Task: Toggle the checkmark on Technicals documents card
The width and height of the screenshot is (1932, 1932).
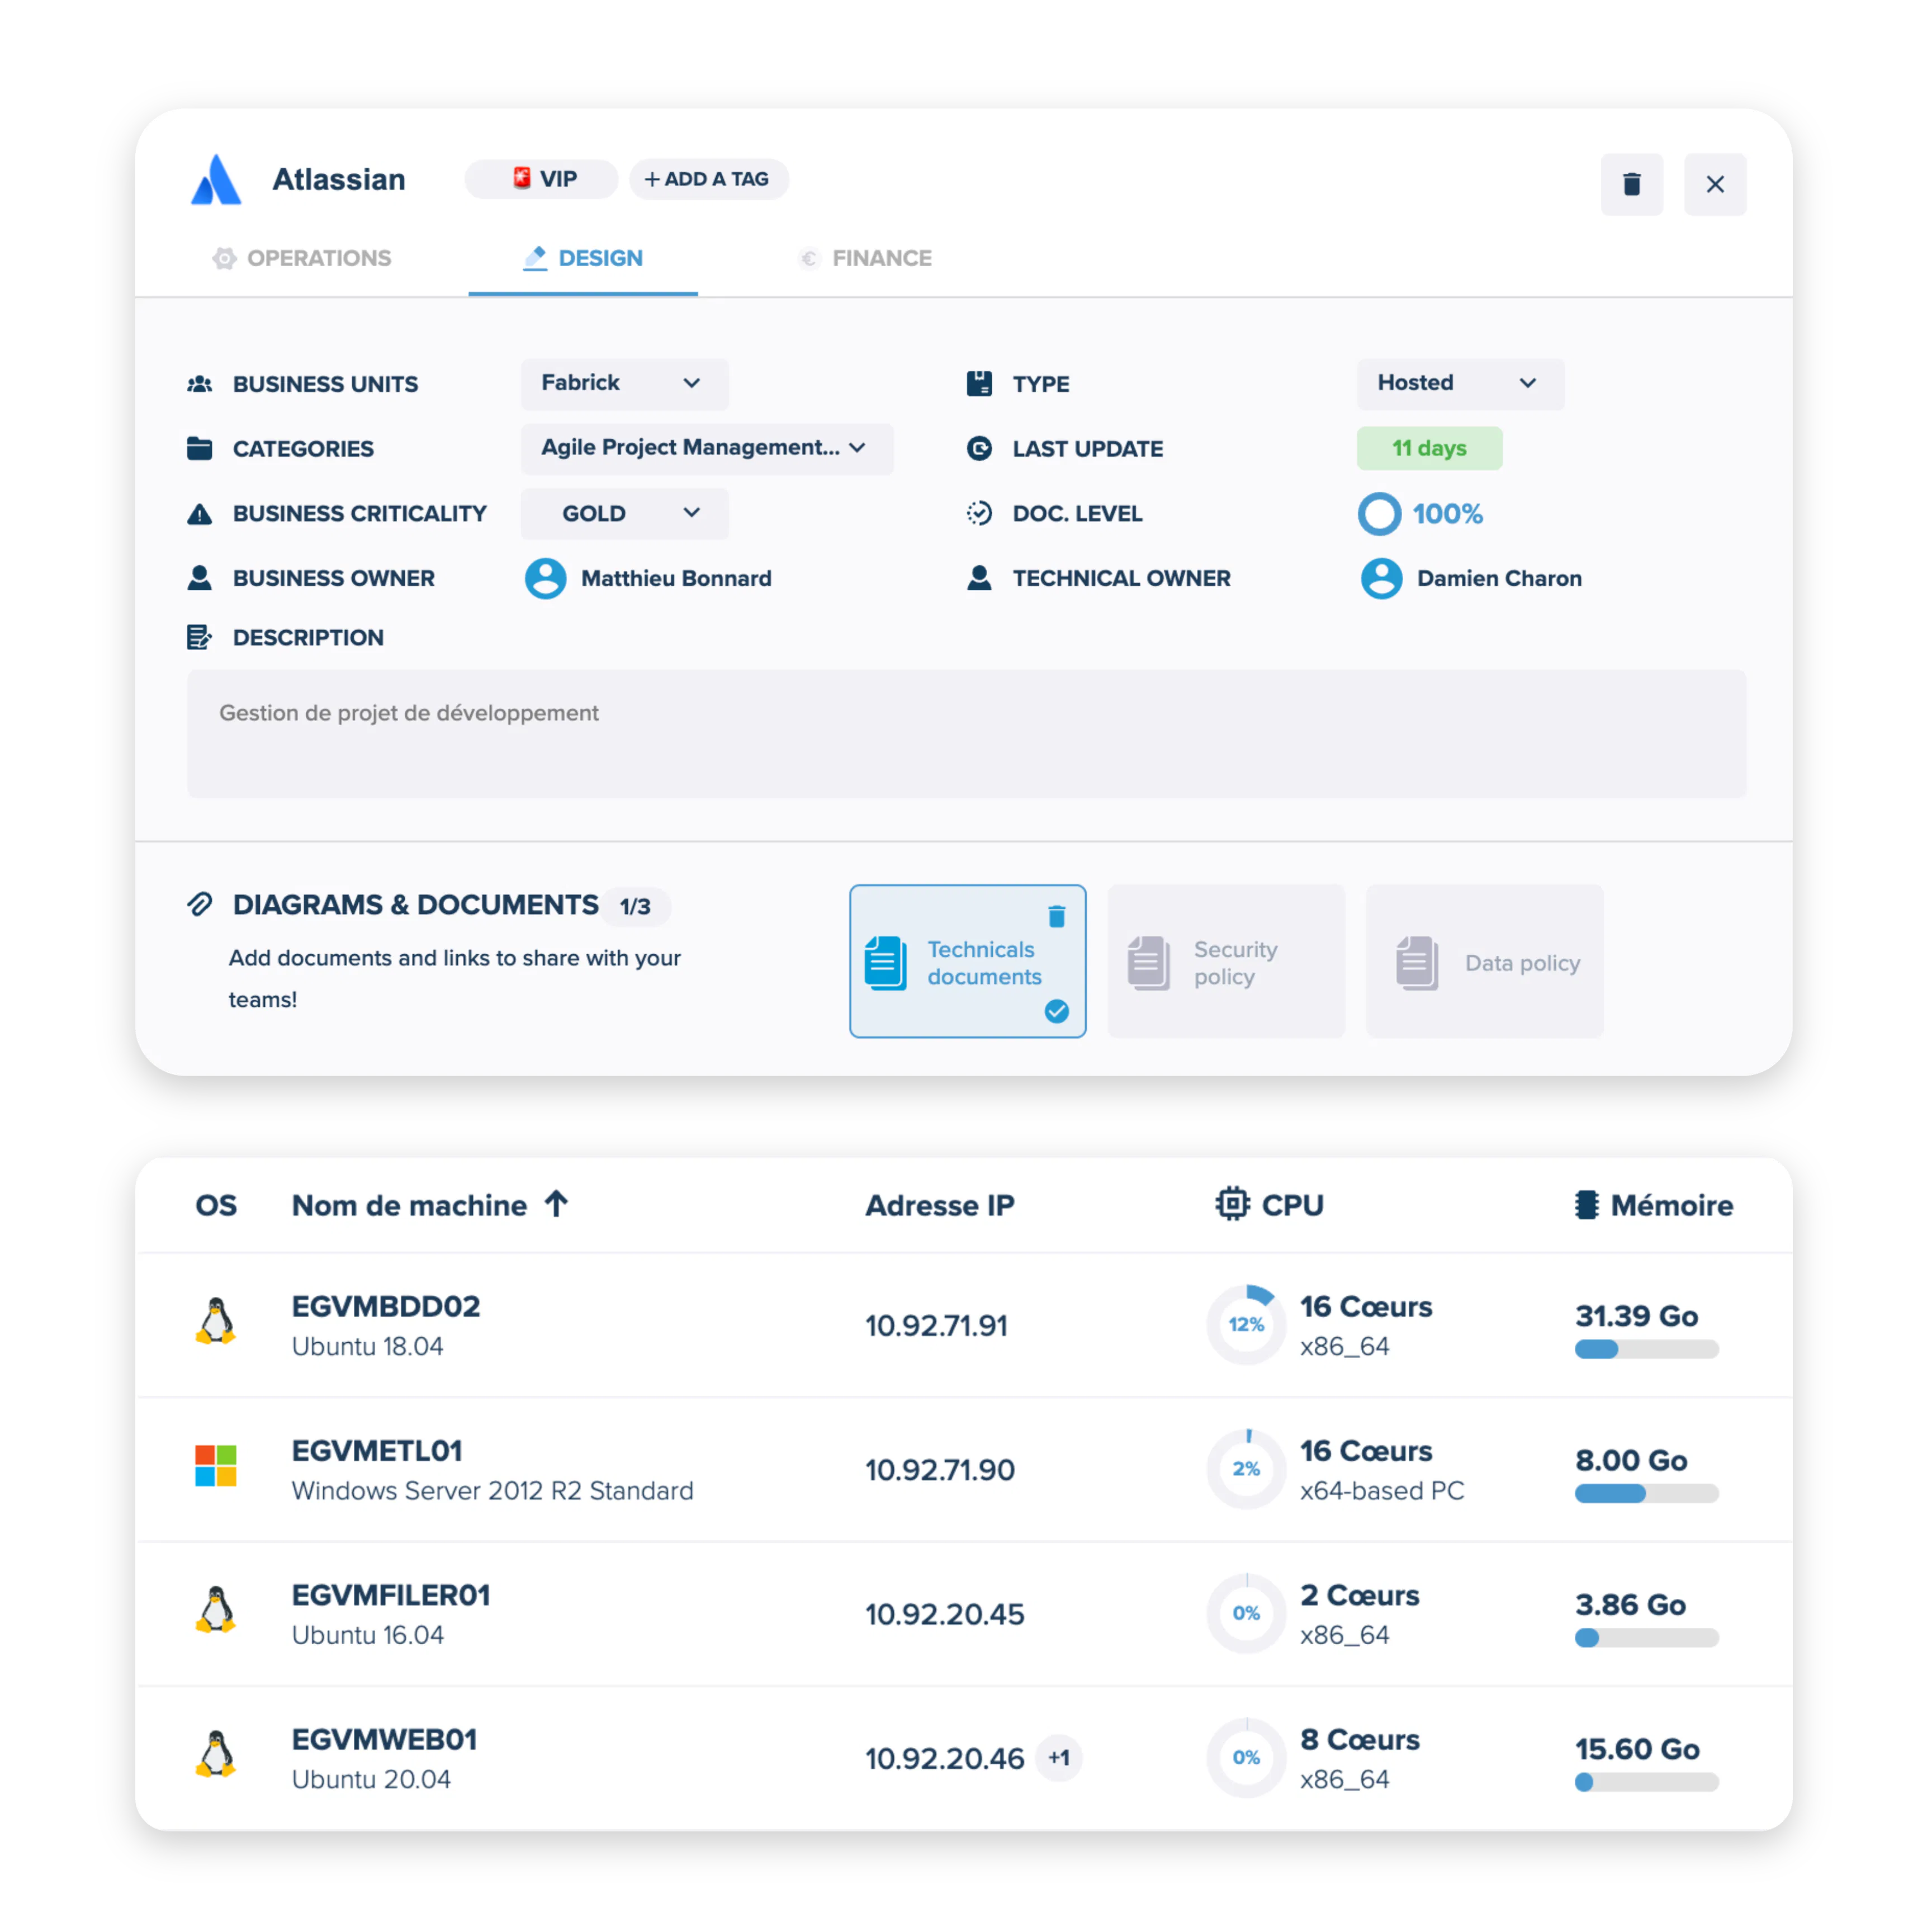Action: click(x=1056, y=1011)
